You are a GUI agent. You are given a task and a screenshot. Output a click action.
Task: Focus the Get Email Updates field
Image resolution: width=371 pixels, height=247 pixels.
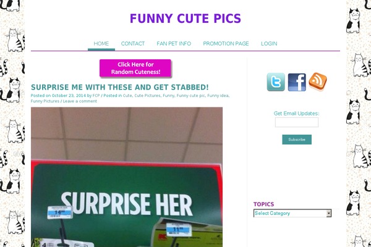click(x=297, y=122)
